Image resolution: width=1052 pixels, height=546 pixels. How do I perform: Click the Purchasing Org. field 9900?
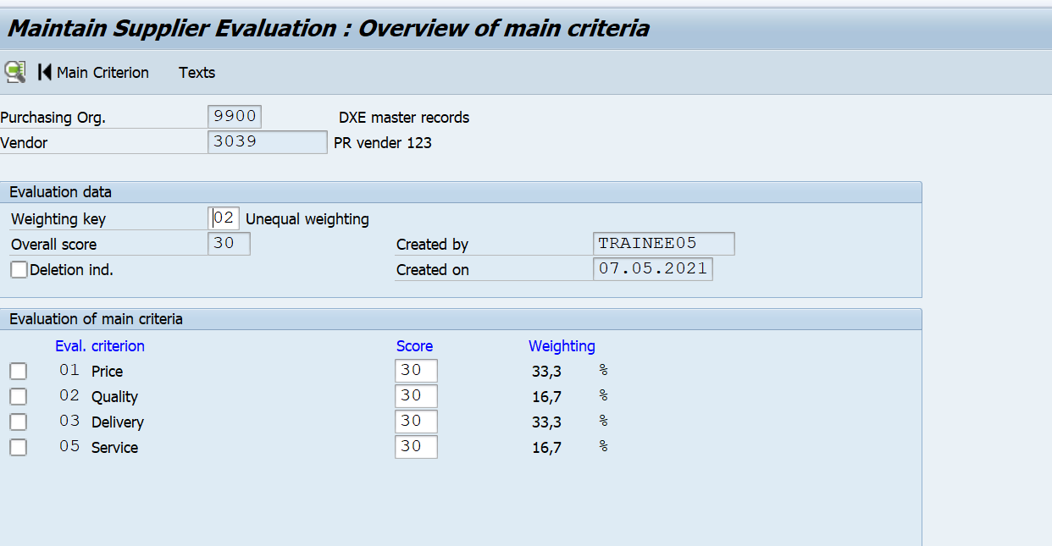[x=235, y=117]
